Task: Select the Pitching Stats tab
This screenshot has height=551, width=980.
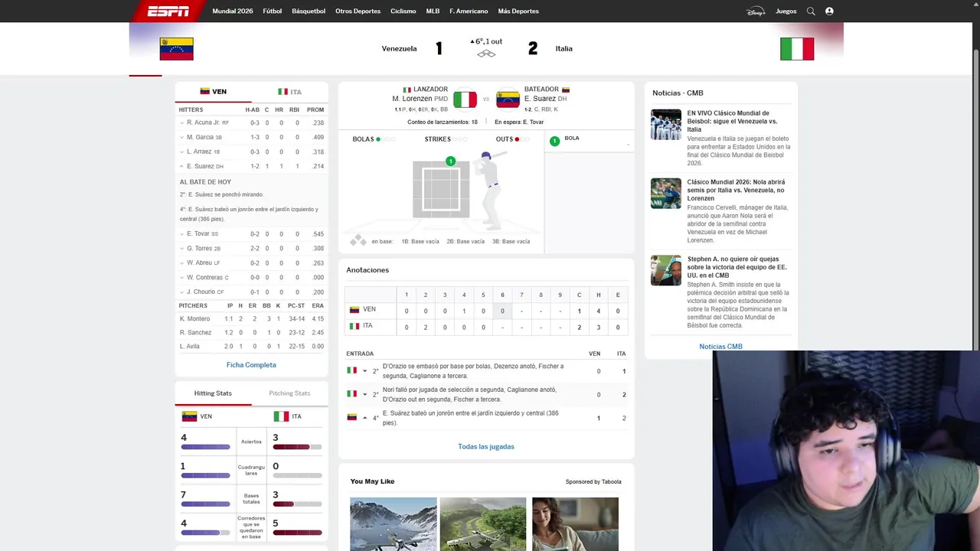Action: coord(289,393)
